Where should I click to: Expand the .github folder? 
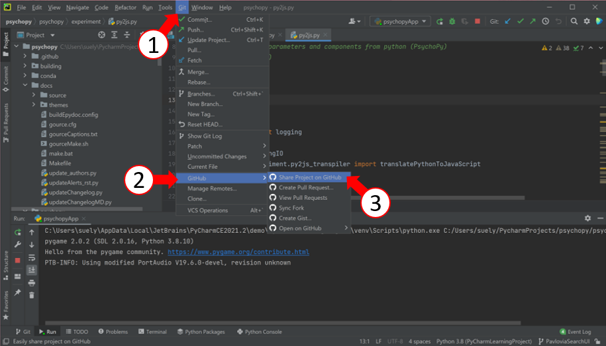25,56
